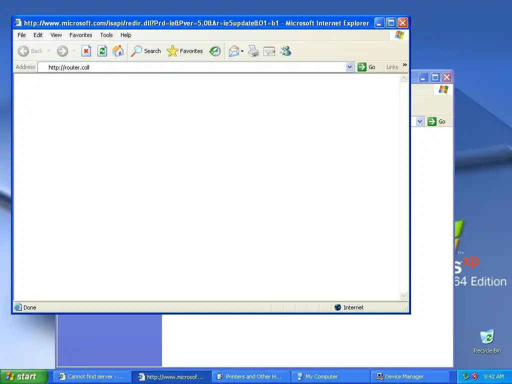Close the background browser window
Image resolution: width=512 pixels, height=384 pixels.
446,77
